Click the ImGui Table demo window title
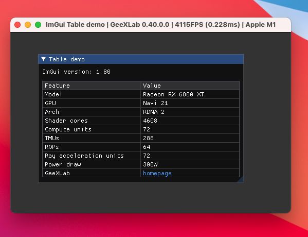308x237 pixels. pyautogui.click(x=160, y=25)
